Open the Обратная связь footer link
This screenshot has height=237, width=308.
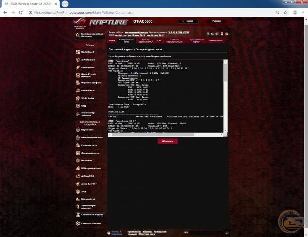point(147,234)
